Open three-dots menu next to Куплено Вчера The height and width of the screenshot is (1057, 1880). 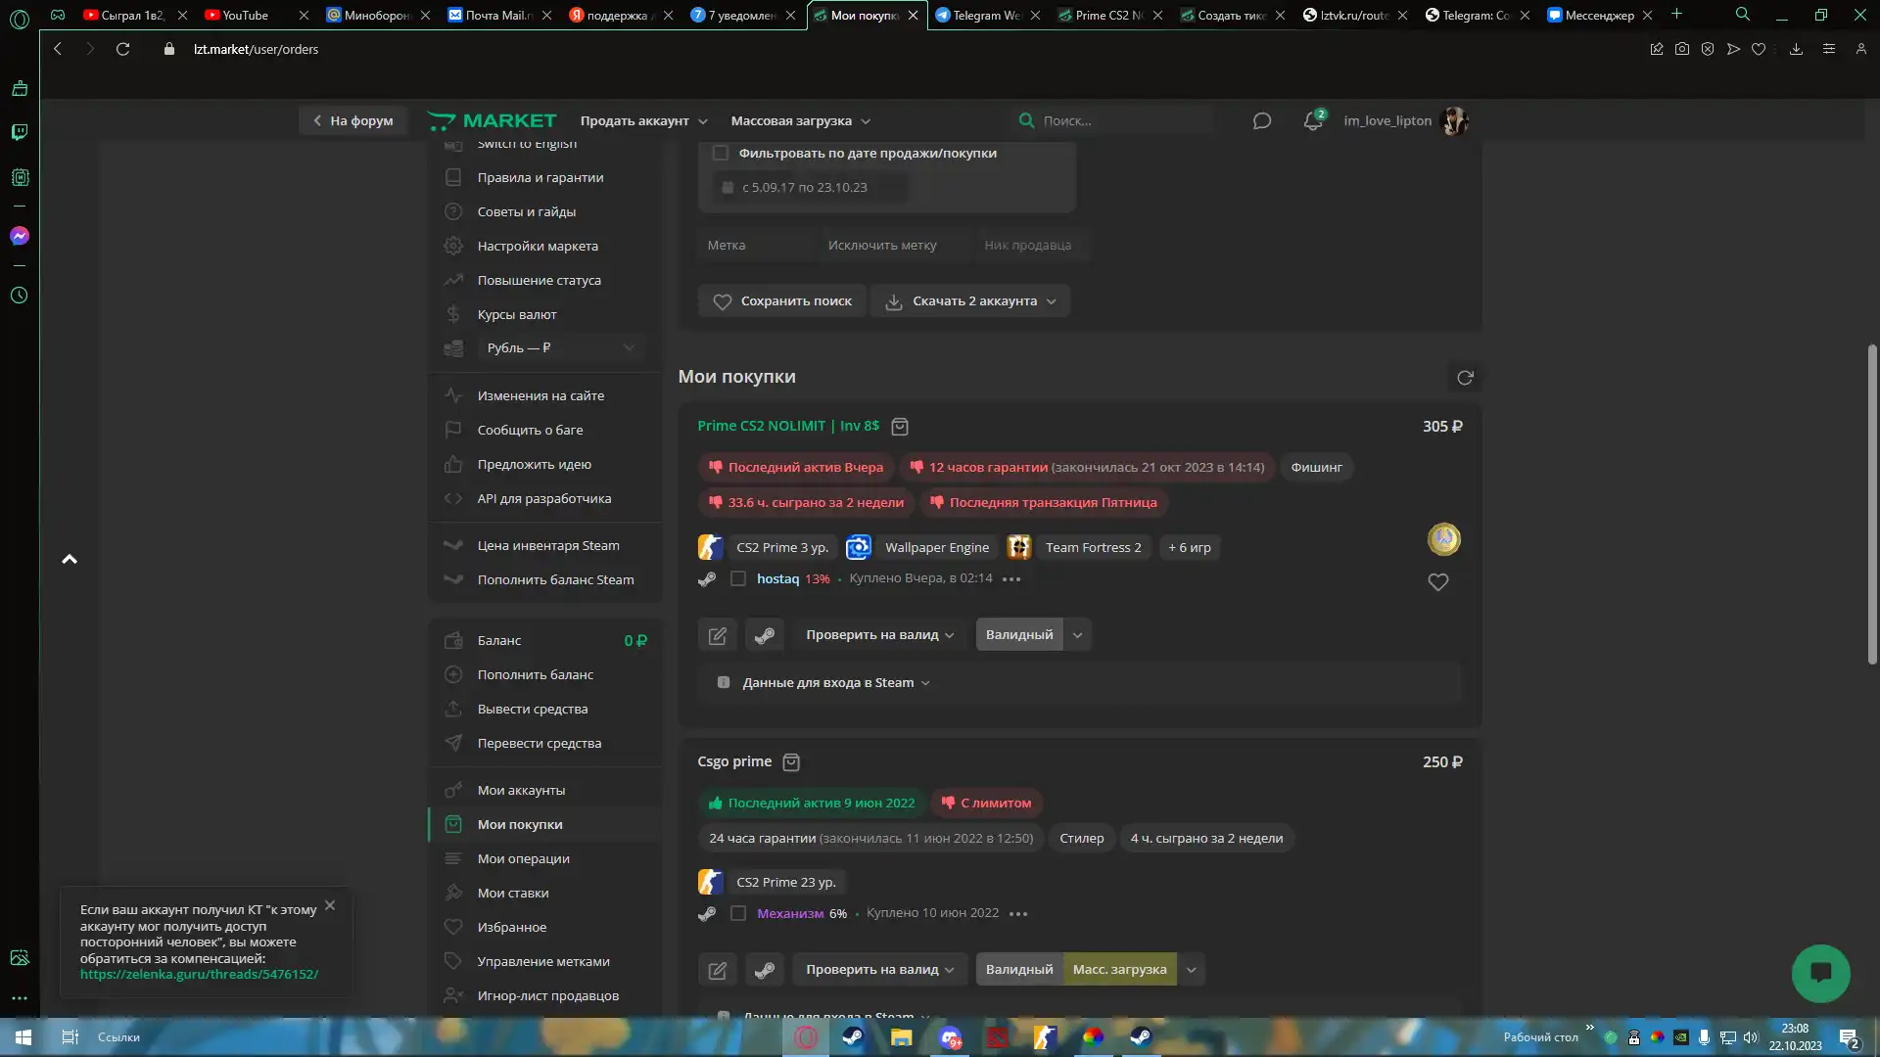[1011, 579]
